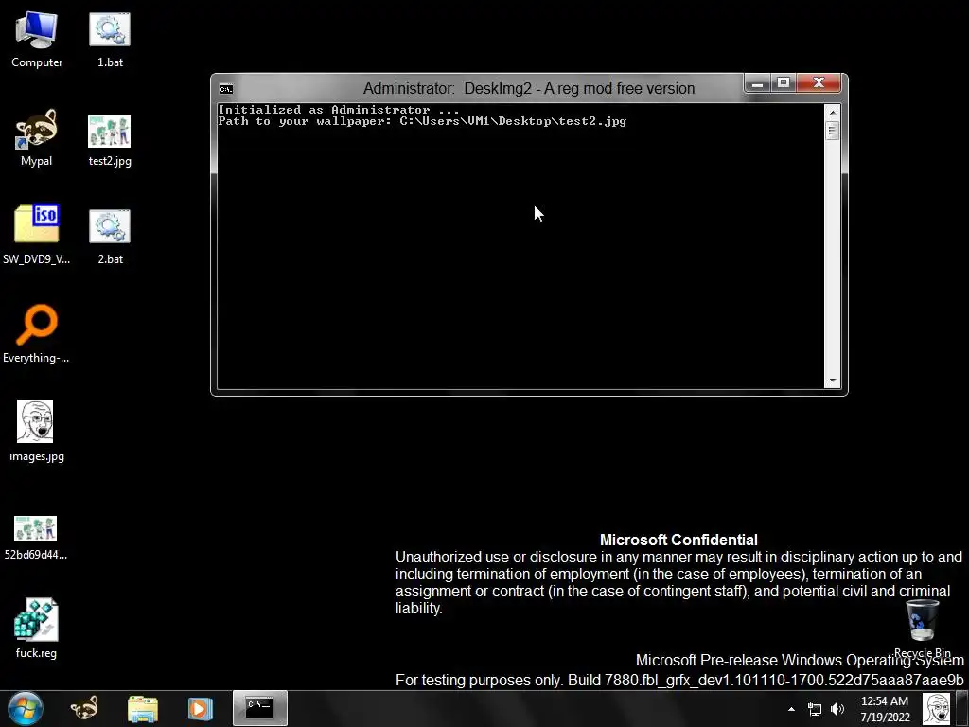
Task: Click the wallpaper path line in console
Action: pyautogui.click(x=422, y=121)
